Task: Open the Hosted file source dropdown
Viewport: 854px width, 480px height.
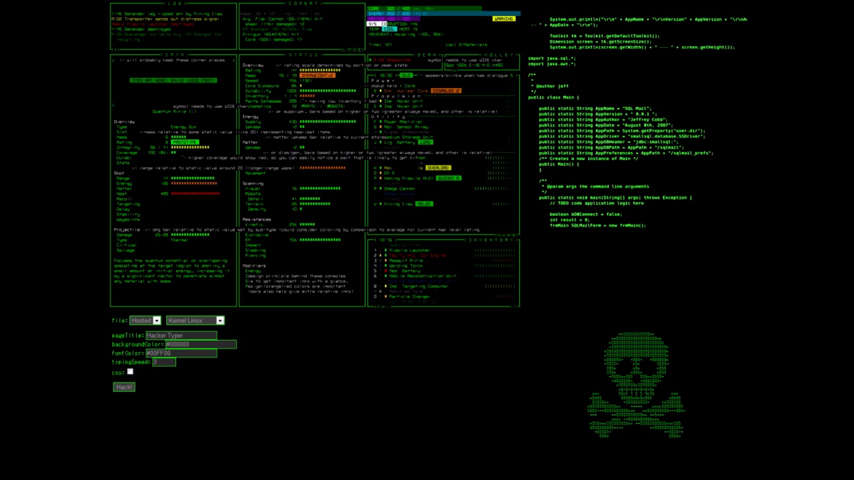Action: point(145,321)
